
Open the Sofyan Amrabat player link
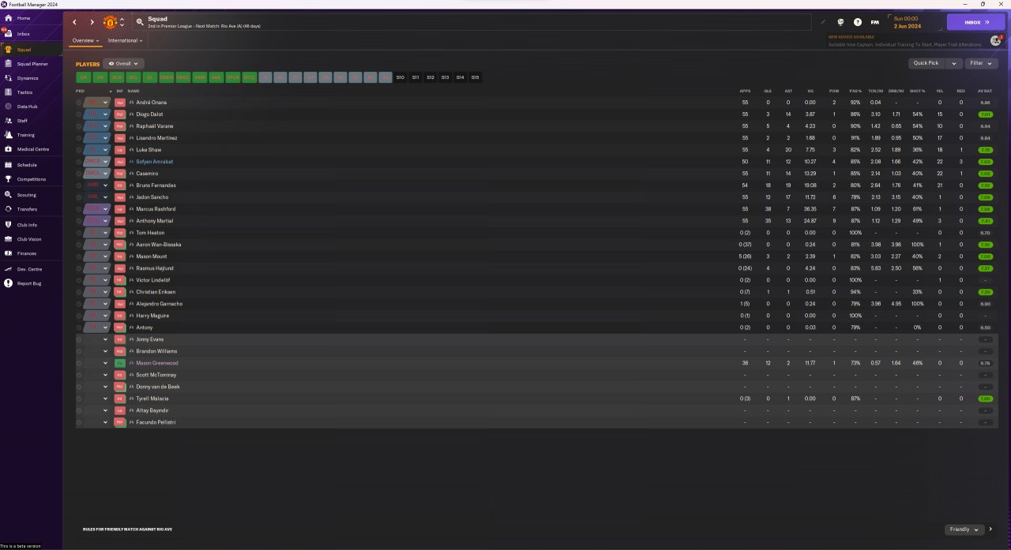point(154,162)
